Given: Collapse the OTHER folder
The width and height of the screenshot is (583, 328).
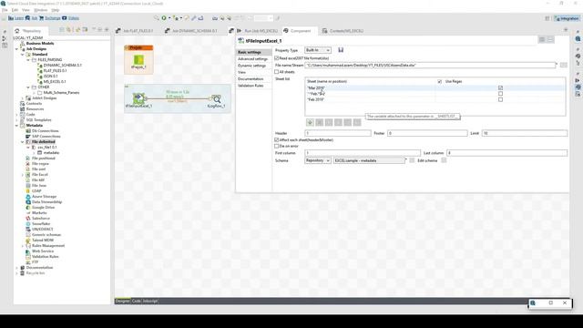Looking at the screenshot, I should 28,87.
